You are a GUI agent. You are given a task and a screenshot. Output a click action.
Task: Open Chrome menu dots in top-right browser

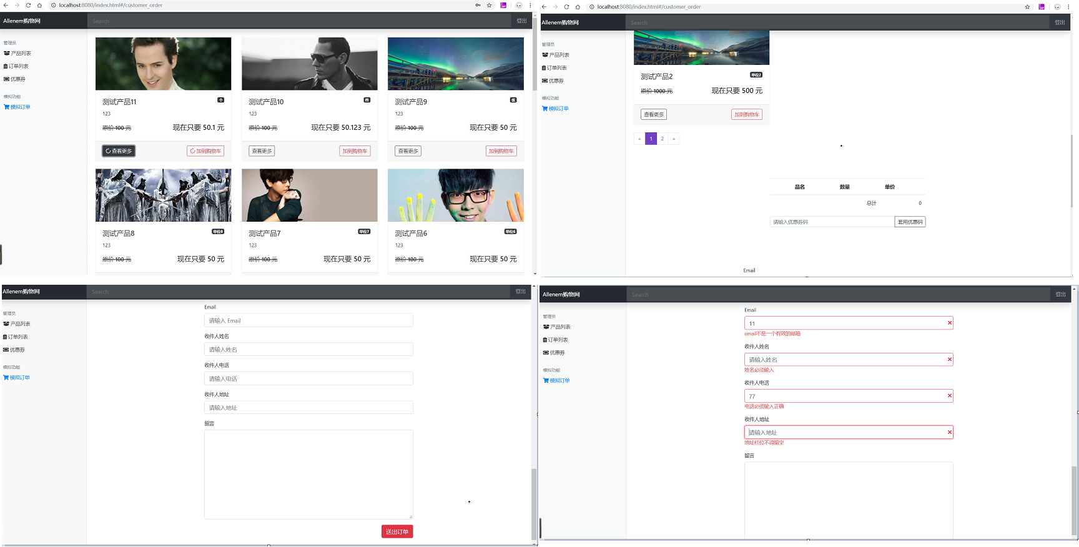[1068, 7]
